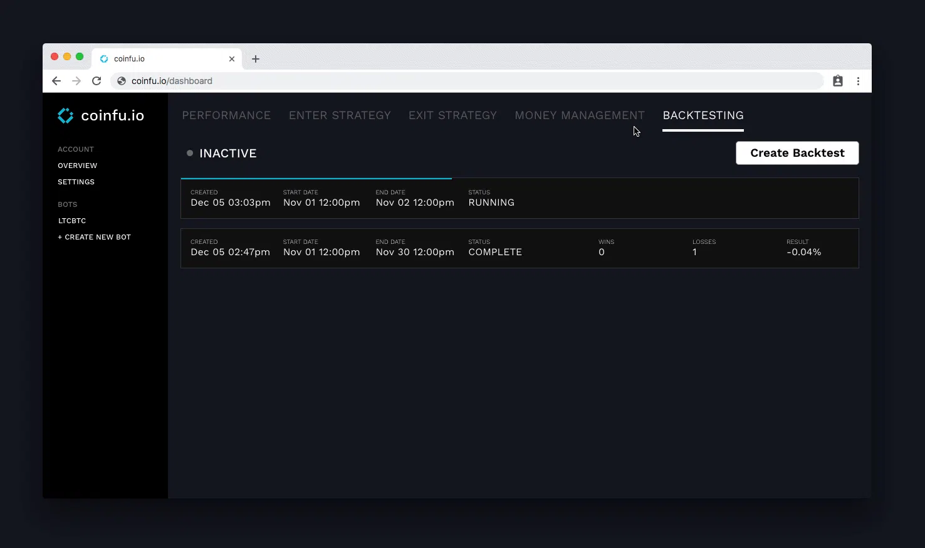
Task: Click the Wins value 0
Action: [x=602, y=252]
